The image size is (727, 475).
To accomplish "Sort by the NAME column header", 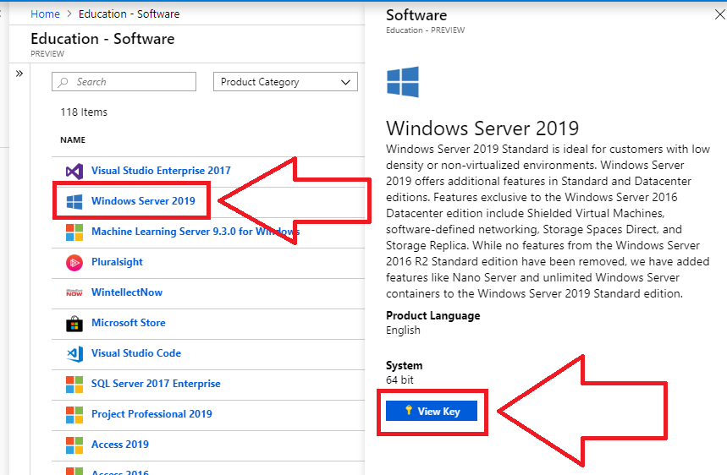I will 73,139.
